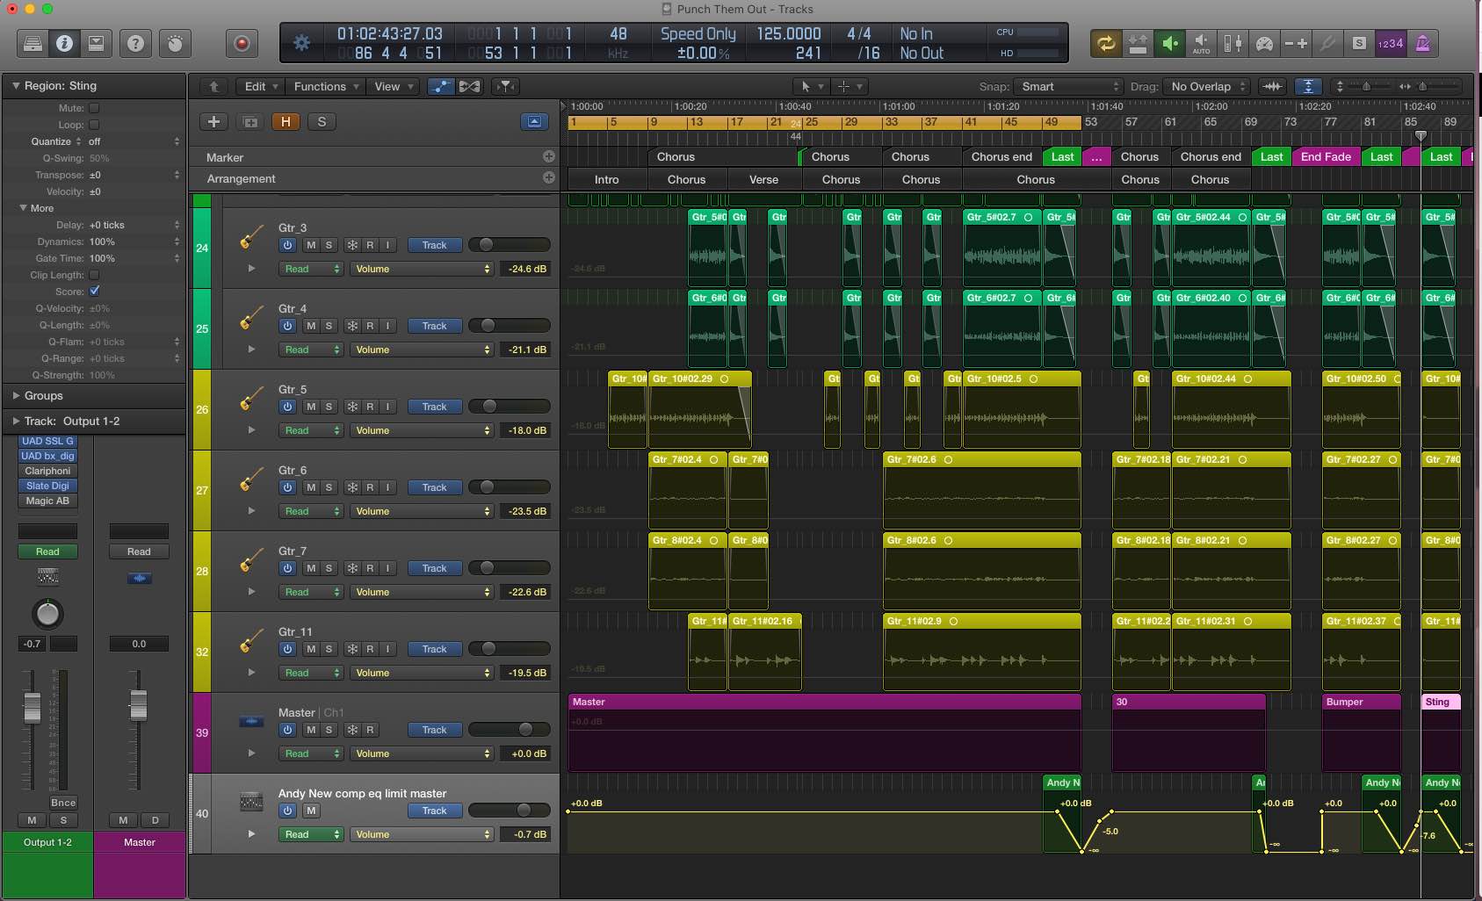This screenshot has width=1482, height=901.
Task: Toggle the green speaker monitoring button
Action: (x=1169, y=43)
